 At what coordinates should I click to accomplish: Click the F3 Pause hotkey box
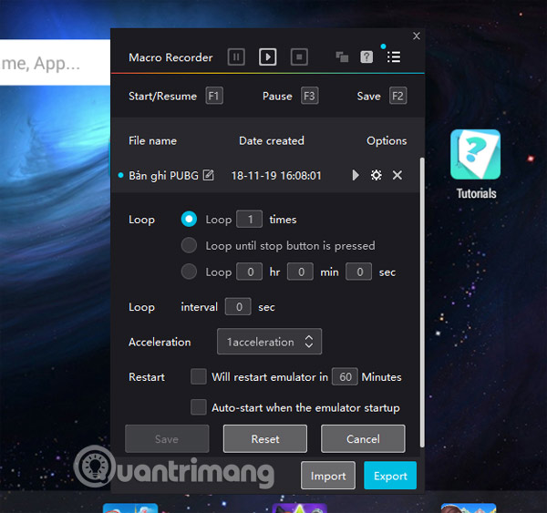pos(309,96)
